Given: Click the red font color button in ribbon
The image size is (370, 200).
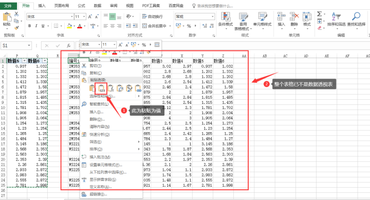Looking at the screenshot, I should point(80,26).
